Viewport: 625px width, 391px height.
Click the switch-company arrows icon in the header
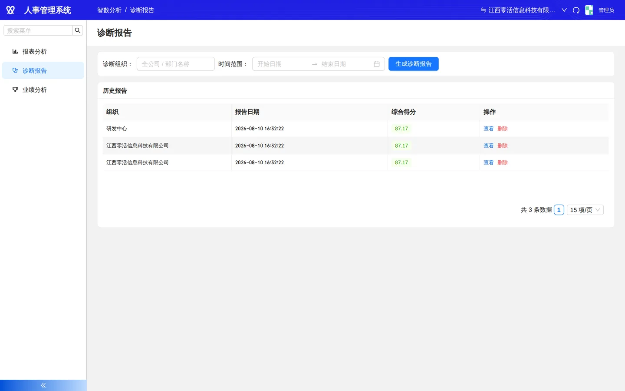[x=483, y=10]
